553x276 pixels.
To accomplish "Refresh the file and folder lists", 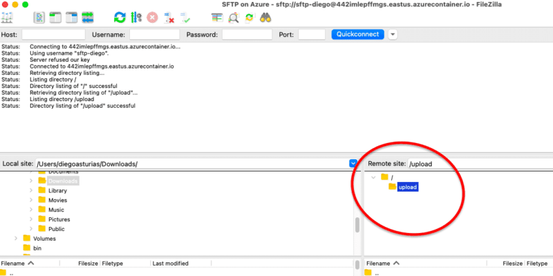I will pyautogui.click(x=120, y=17).
